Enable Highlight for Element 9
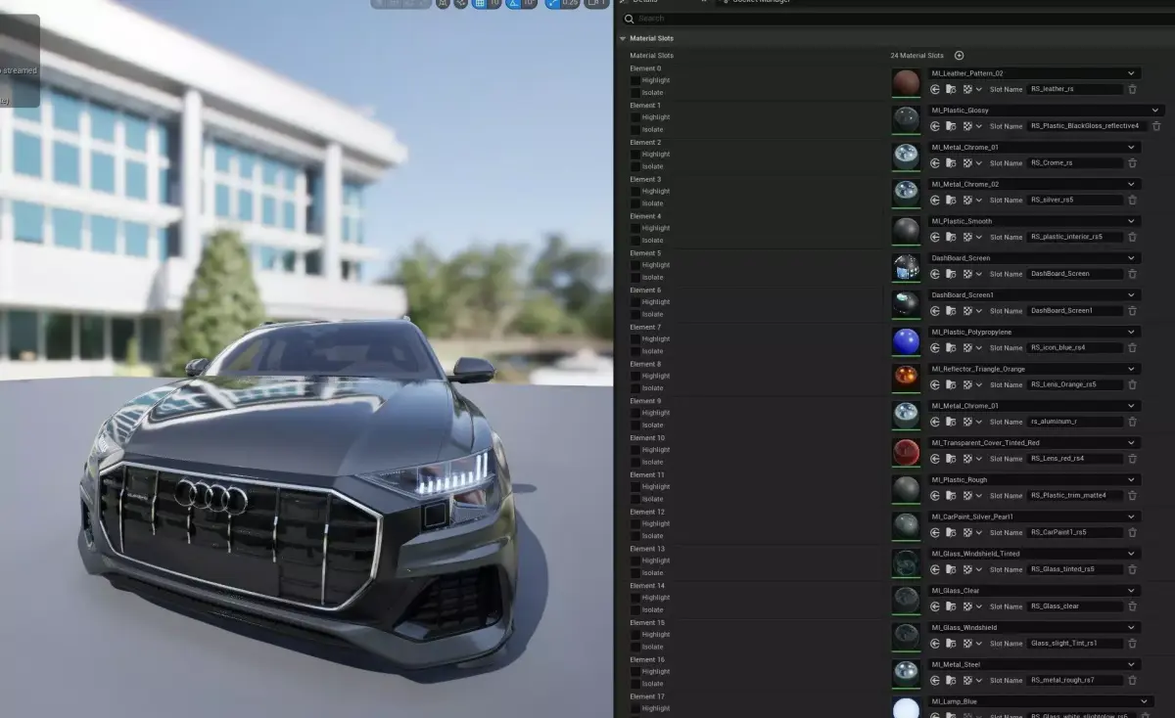The image size is (1175, 718). (635, 413)
